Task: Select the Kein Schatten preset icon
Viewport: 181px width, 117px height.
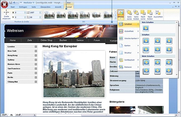Action: coord(146,28)
